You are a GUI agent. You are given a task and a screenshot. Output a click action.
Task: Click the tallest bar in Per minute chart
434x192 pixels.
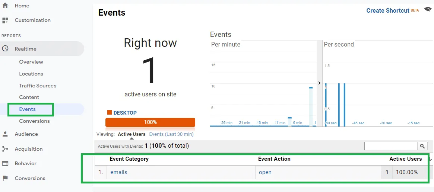[311, 106]
